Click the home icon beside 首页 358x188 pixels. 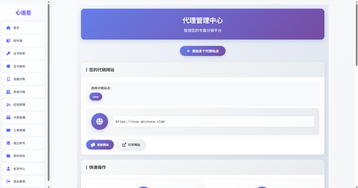tap(8, 28)
